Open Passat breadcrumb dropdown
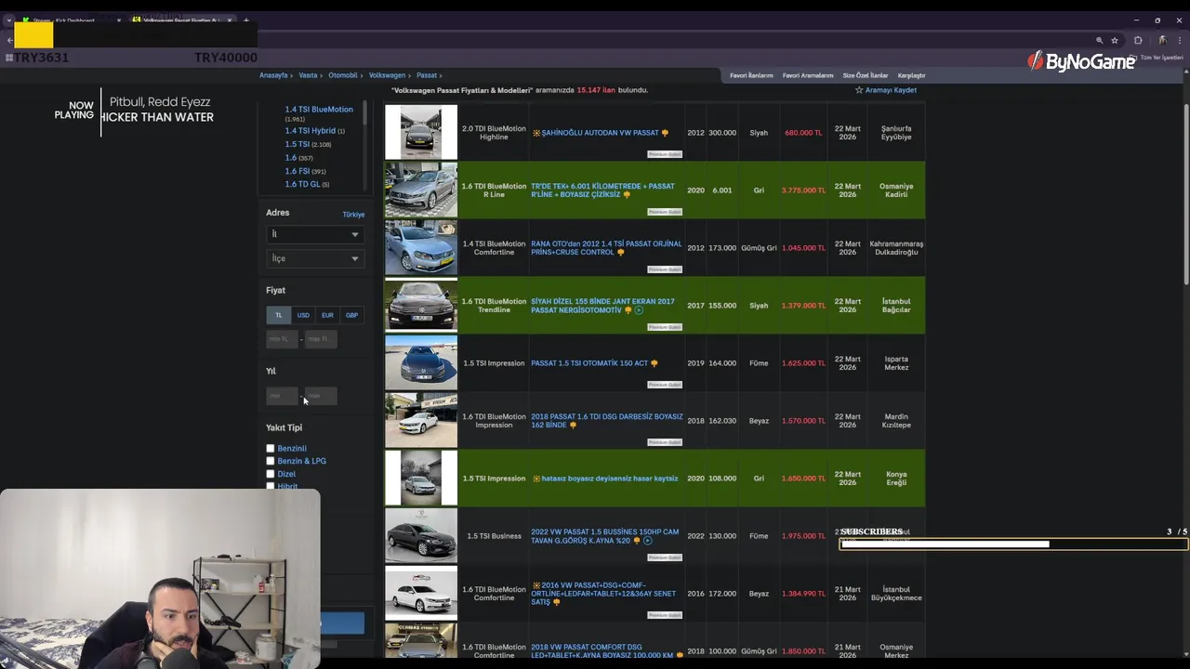The width and height of the screenshot is (1190, 669). [427, 75]
